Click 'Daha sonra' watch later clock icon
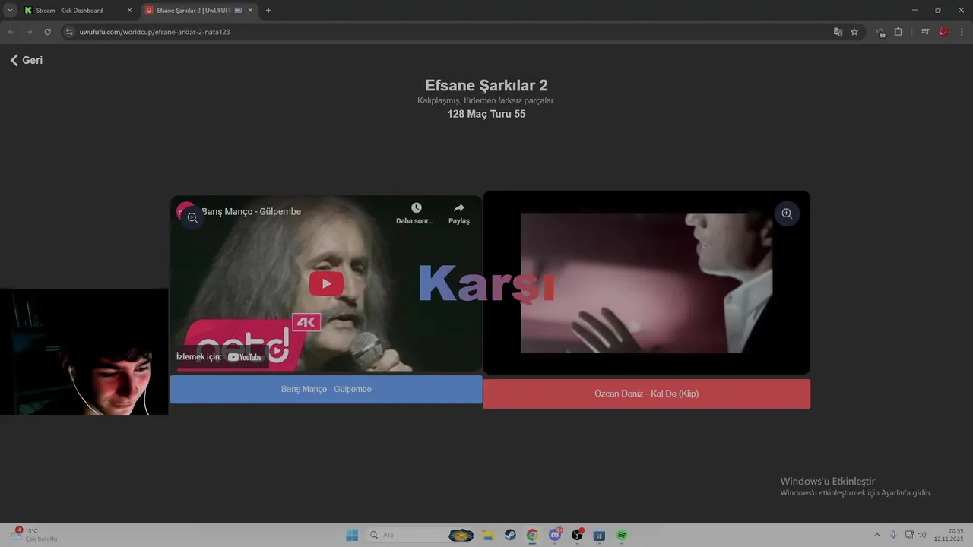This screenshot has height=547, width=973. pos(416,207)
